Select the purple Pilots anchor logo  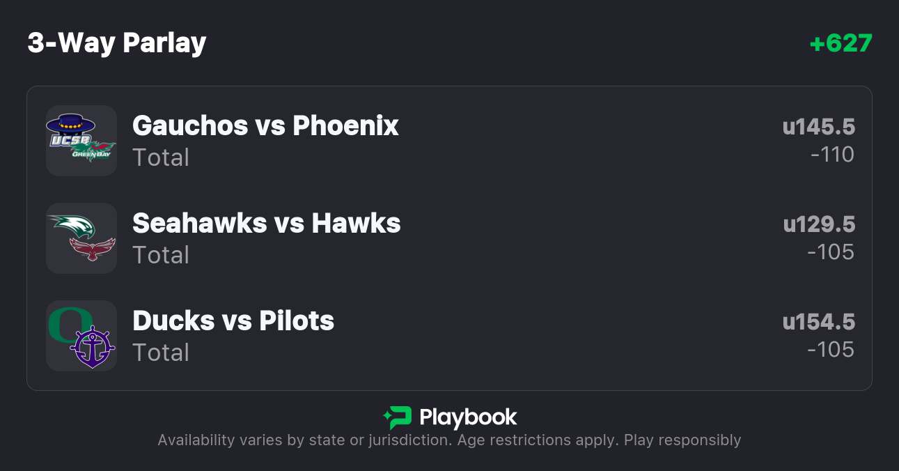coord(93,346)
